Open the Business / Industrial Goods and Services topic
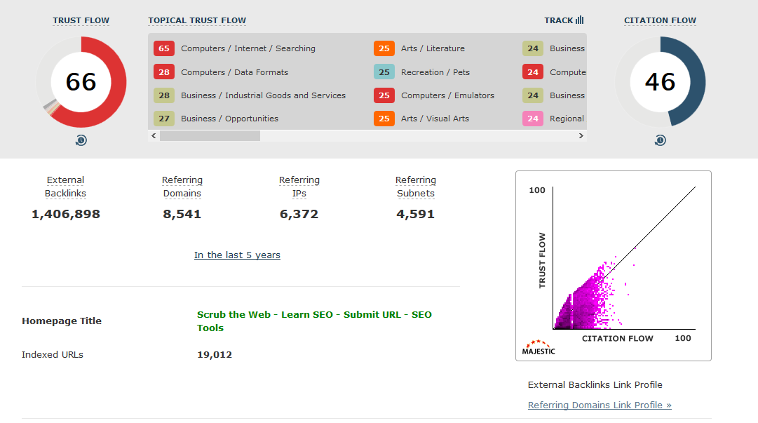Viewport: 758px width, 423px height. click(x=264, y=95)
